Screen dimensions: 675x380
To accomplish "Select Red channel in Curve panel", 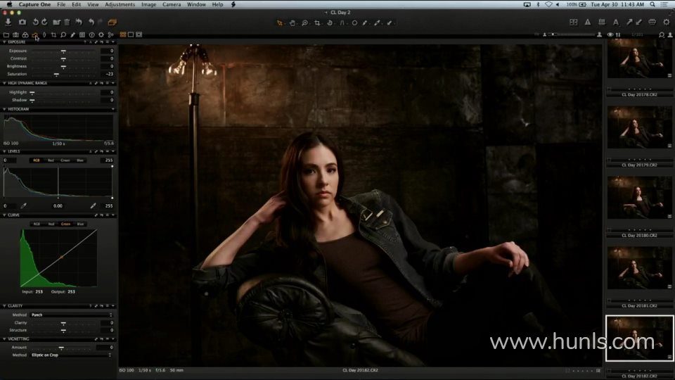I will (51, 224).
